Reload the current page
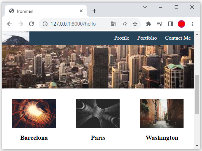202x151 pixels. click(x=31, y=24)
